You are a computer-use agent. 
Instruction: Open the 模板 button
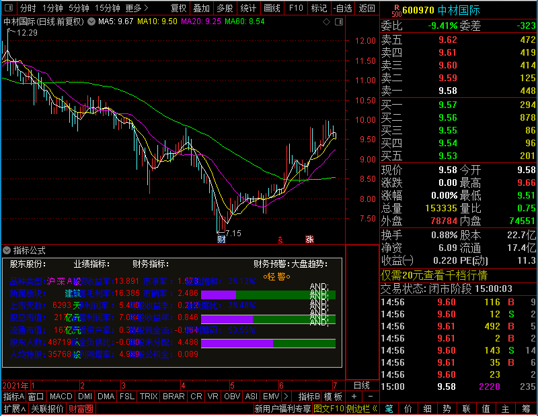click(x=333, y=397)
